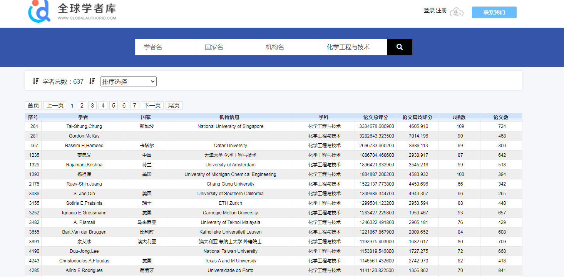This screenshot has height=277, width=564.
Task: Click the sort icon left of 学者总数
Action: (x=36, y=81)
